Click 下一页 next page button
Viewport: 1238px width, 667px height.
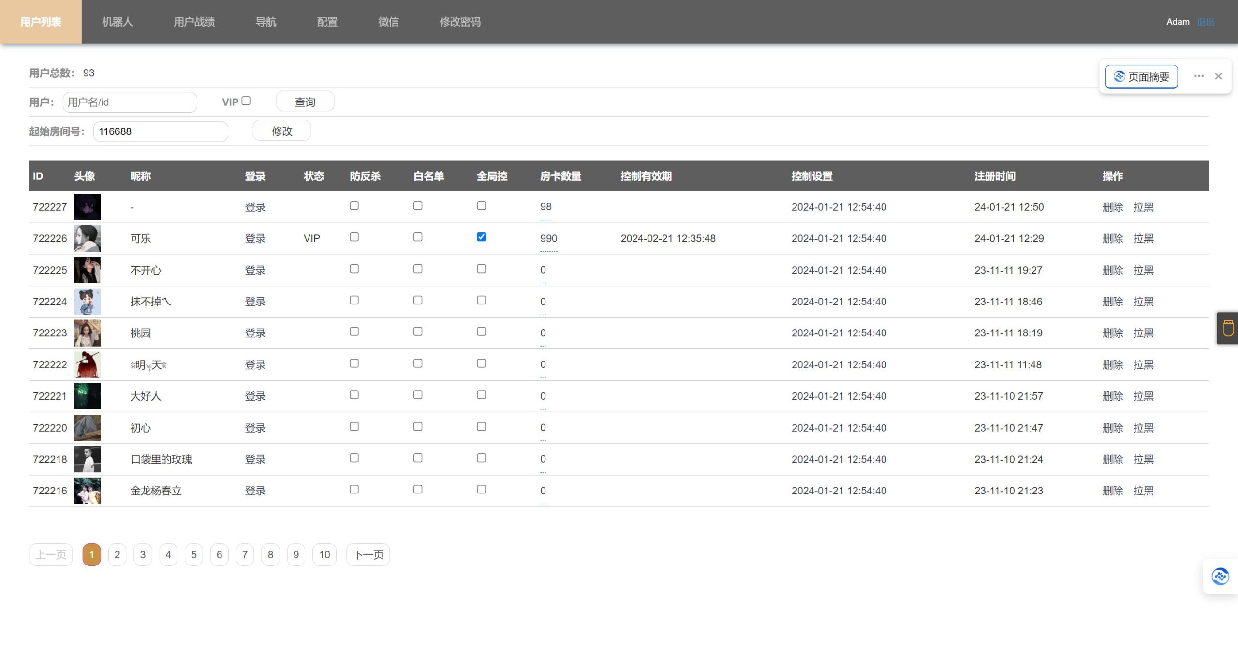(368, 554)
